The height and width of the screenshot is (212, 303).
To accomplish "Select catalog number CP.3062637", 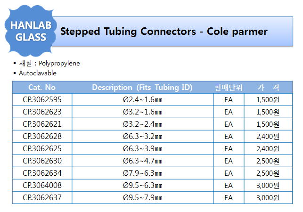I will pos(42,197).
